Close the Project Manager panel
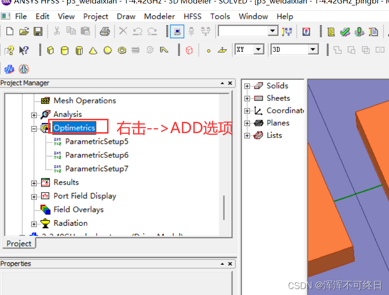The image size is (389, 295). [230, 83]
